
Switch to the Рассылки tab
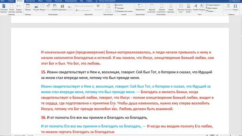tap(58, 1)
